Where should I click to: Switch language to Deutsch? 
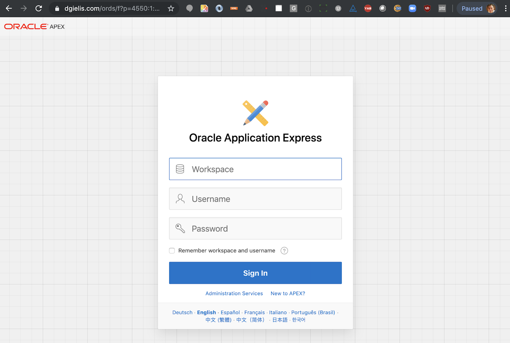click(182, 312)
